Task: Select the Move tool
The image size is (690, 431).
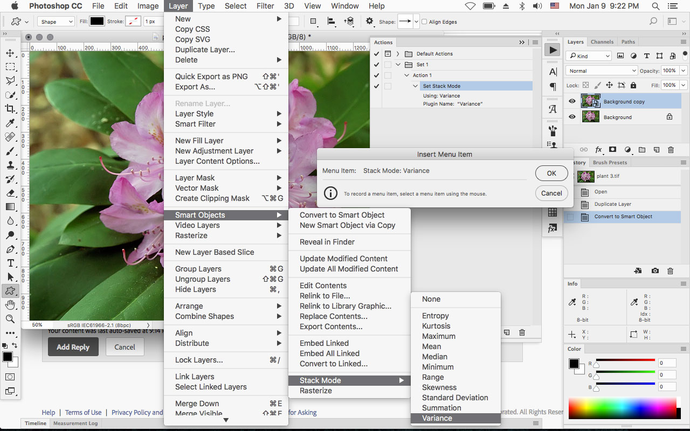Action: (11, 53)
